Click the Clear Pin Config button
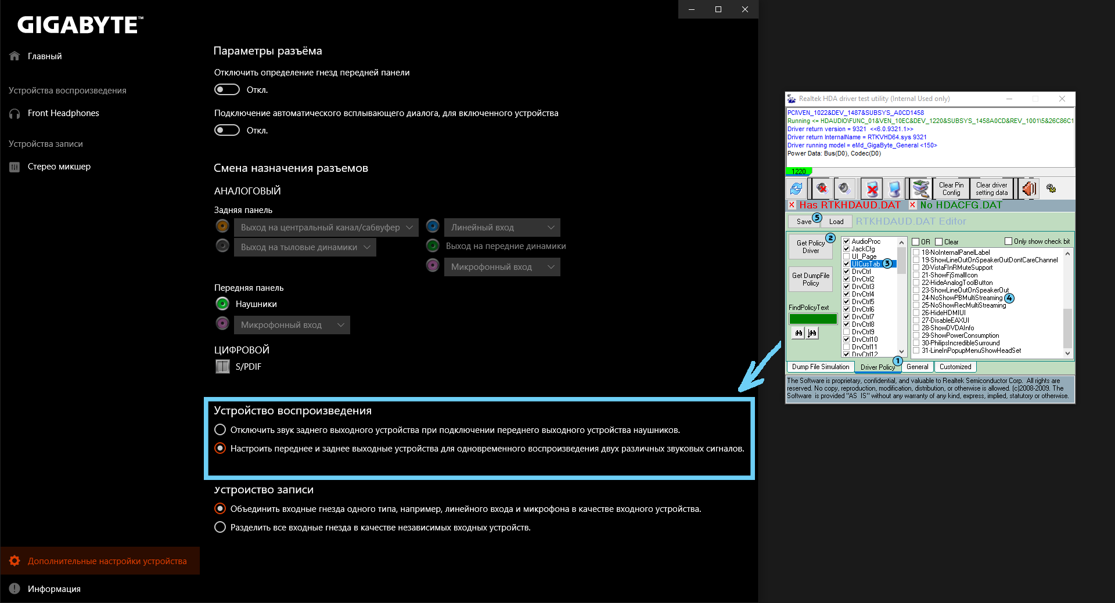The width and height of the screenshot is (1115, 603). [x=951, y=189]
